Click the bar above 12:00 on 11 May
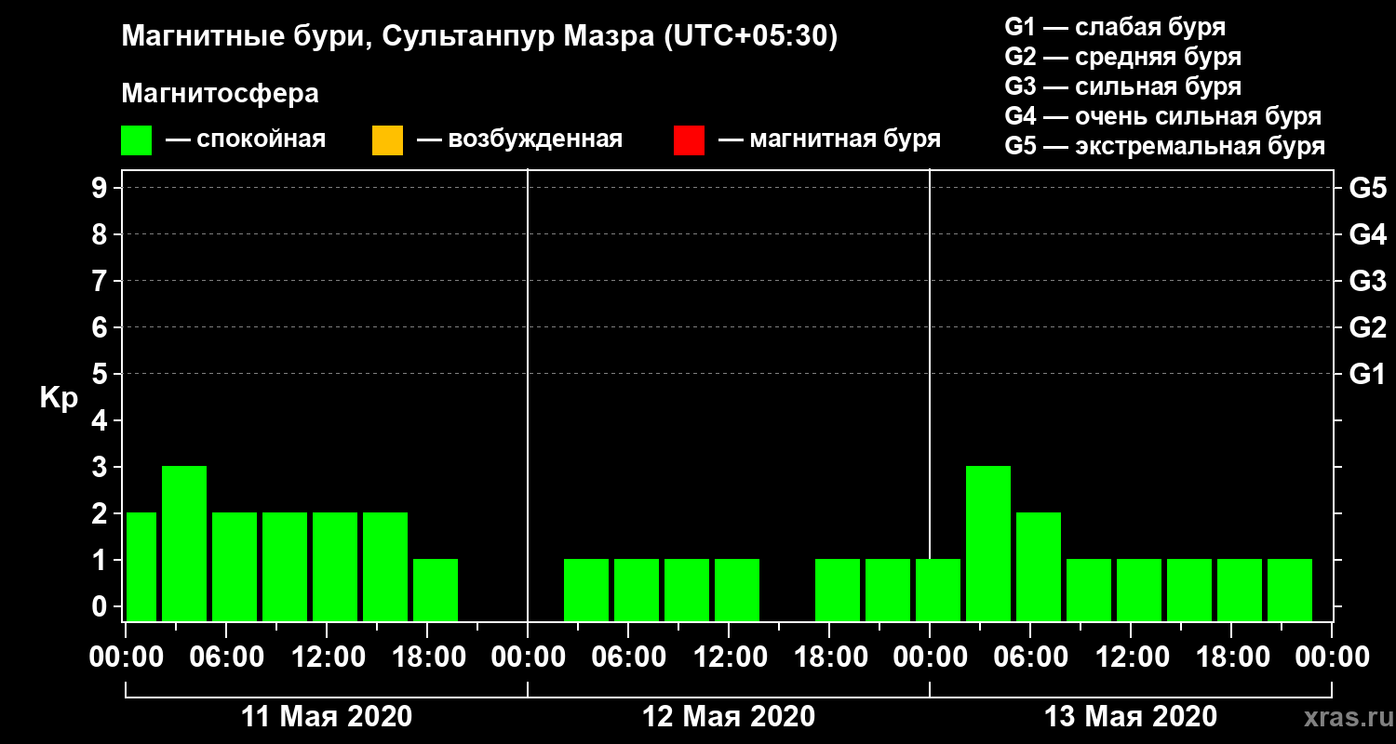 (335, 566)
